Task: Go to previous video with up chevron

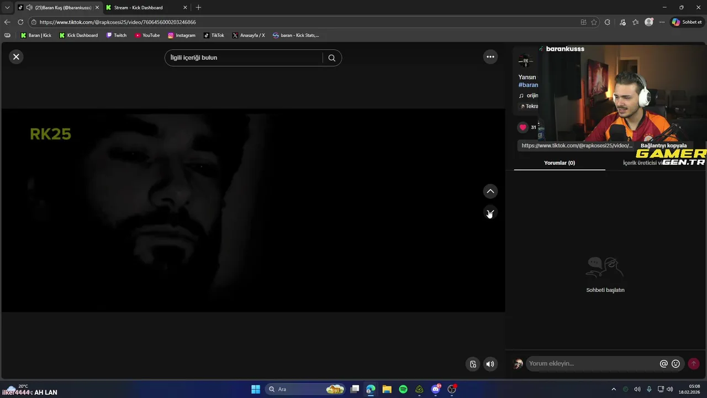Action: [490, 191]
